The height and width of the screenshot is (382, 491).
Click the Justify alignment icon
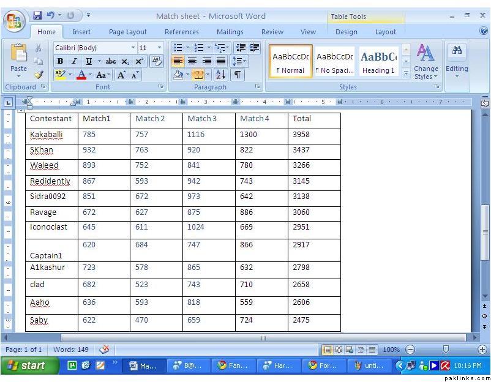[x=221, y=61]
